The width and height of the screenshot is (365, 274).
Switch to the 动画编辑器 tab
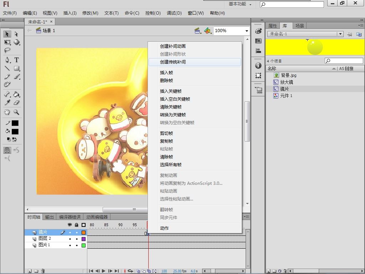click(97, 217)
